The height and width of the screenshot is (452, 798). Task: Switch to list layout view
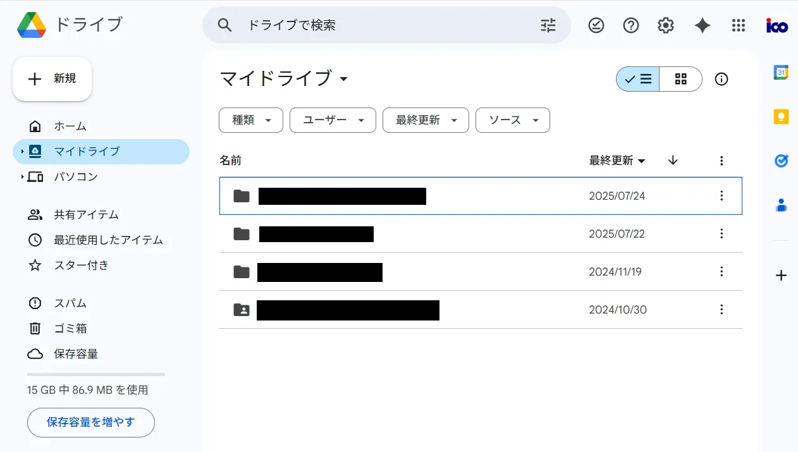click(x=638, y=79)
